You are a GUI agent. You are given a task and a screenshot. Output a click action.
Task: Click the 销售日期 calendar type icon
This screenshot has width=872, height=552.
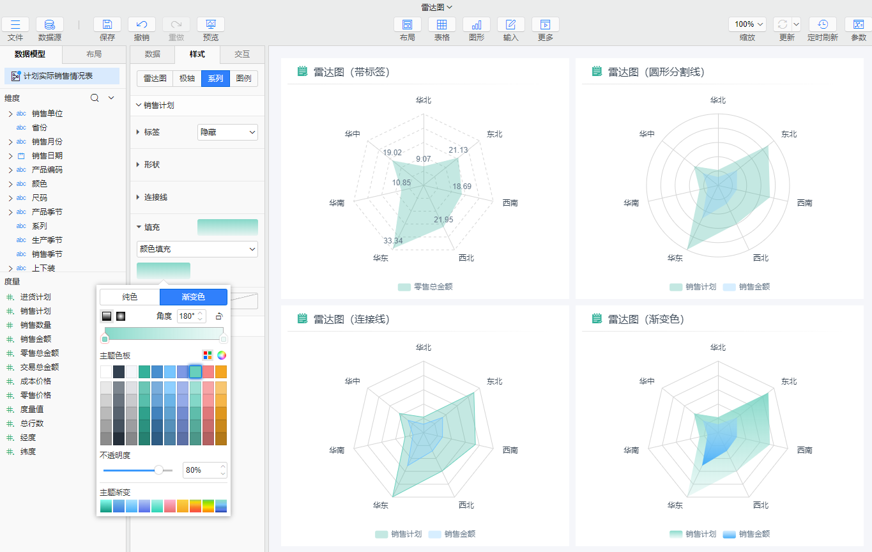(x=21, y=155)
